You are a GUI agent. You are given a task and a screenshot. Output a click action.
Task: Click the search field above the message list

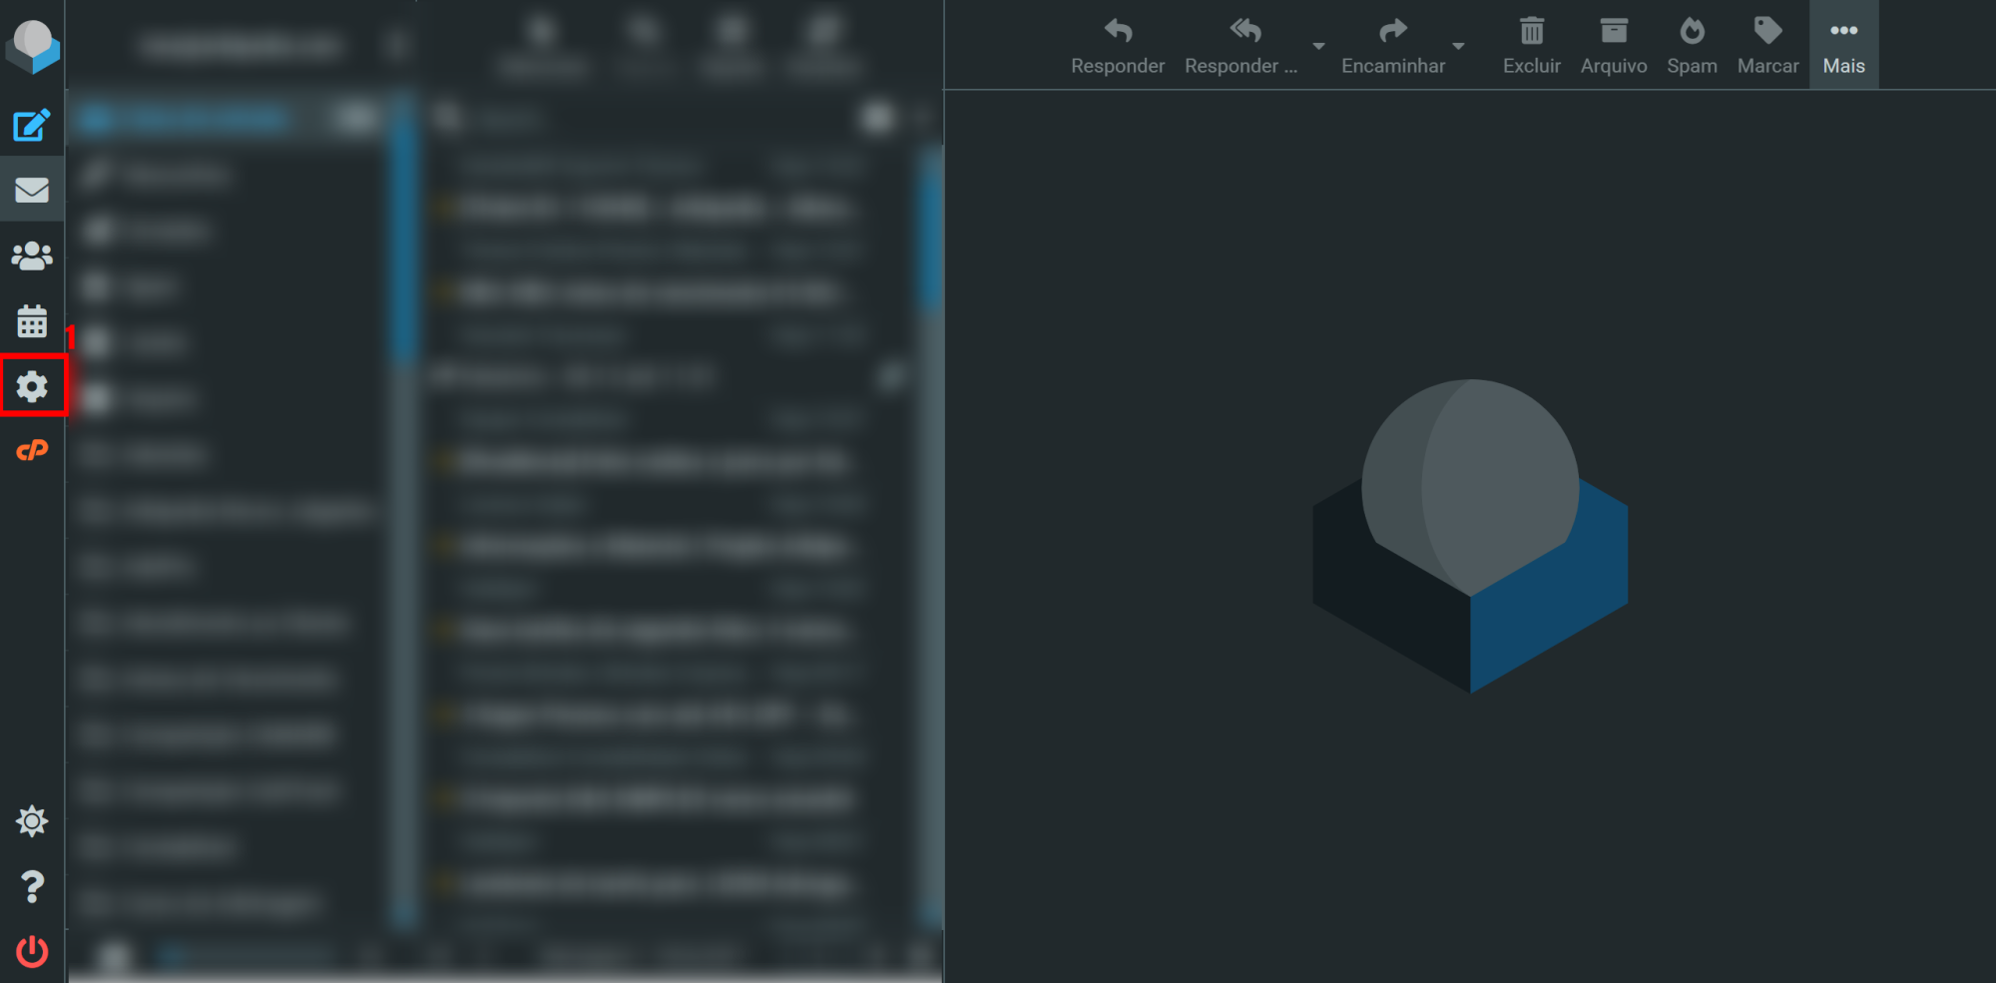(649, 118)
